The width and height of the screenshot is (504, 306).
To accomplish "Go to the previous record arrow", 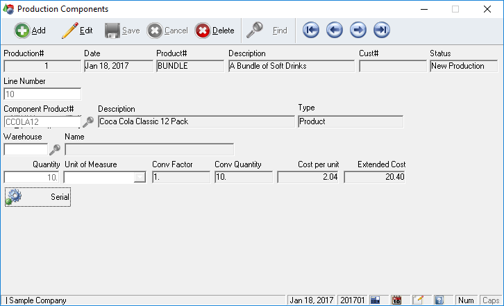I will pyautogui.click(x=335, y=31).
